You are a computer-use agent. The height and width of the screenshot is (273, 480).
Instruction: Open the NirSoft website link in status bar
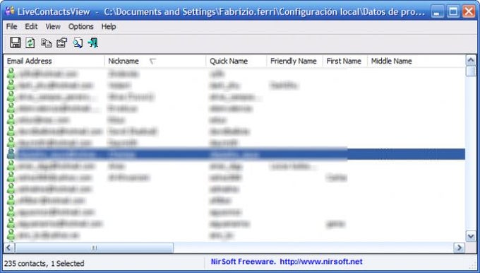click(321, 262)
